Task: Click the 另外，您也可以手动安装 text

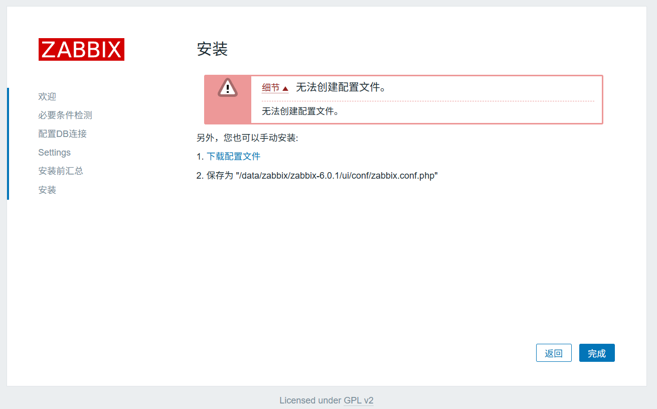Action: point(247,138)
